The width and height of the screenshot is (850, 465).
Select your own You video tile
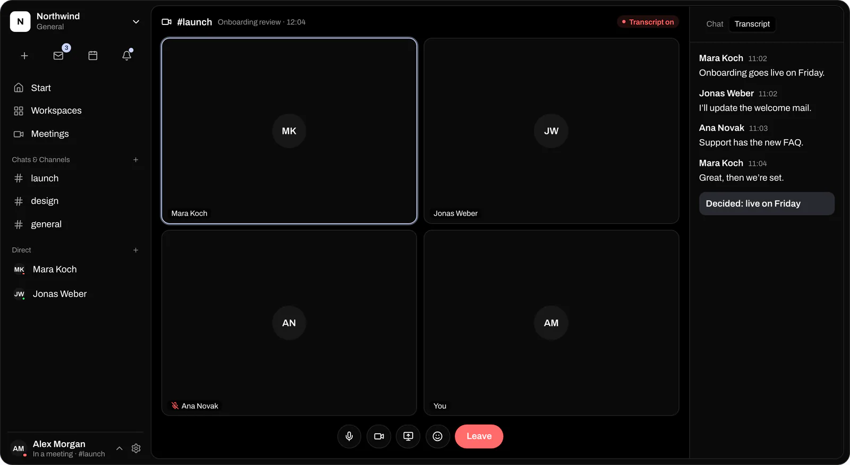551,323
